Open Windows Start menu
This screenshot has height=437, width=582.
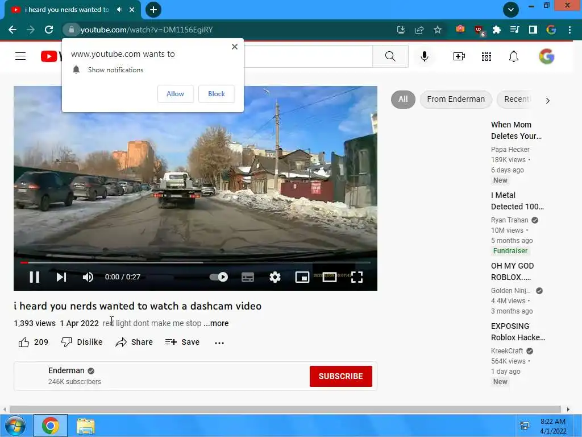(15, 426)
